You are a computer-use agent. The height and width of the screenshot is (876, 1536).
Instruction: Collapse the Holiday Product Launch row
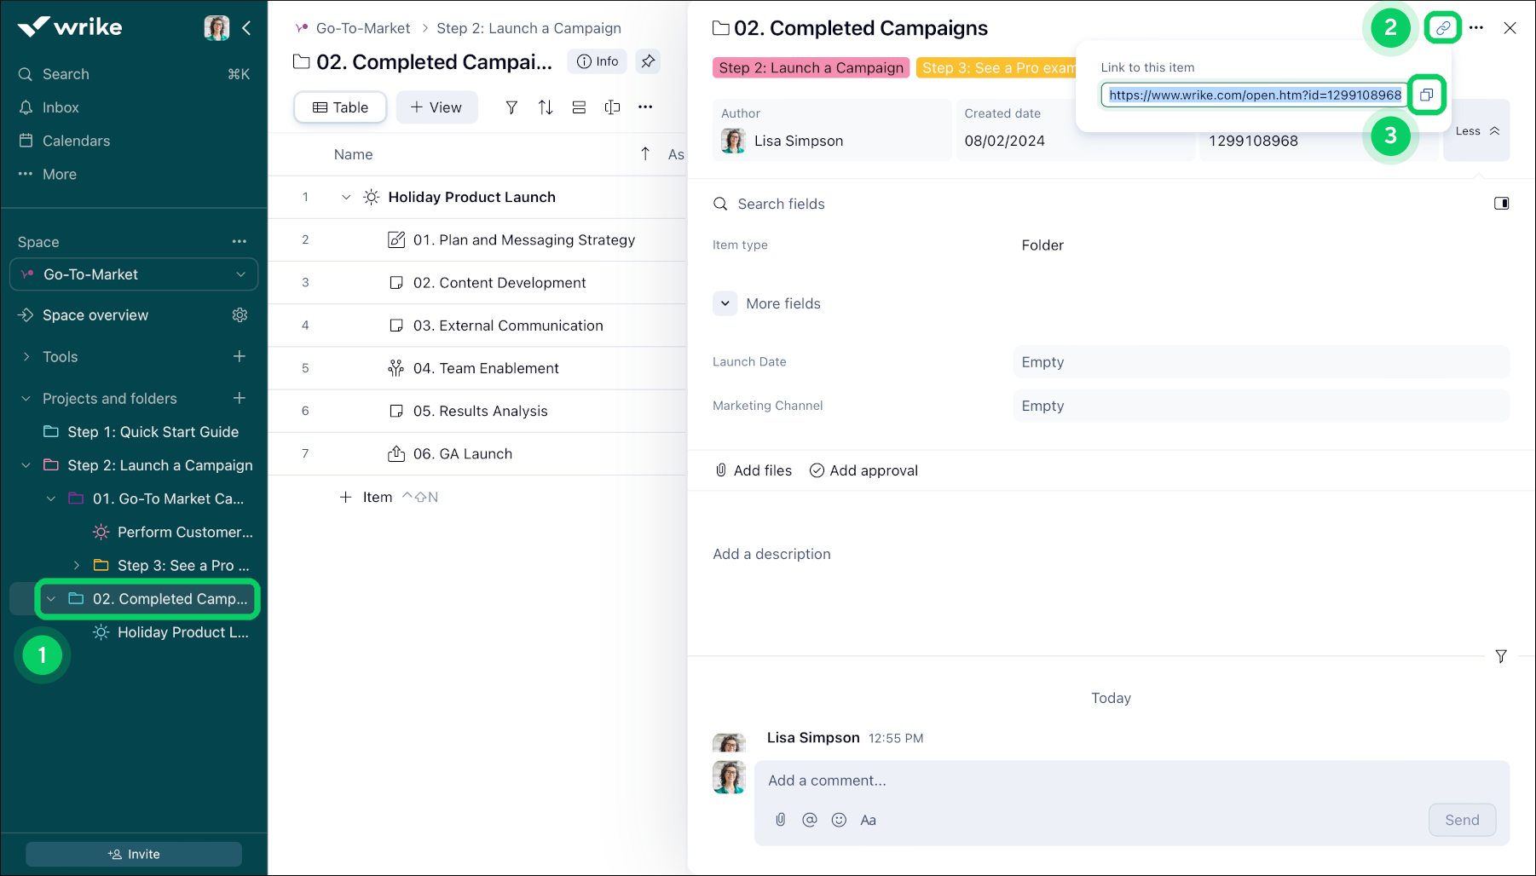[346, 198]
